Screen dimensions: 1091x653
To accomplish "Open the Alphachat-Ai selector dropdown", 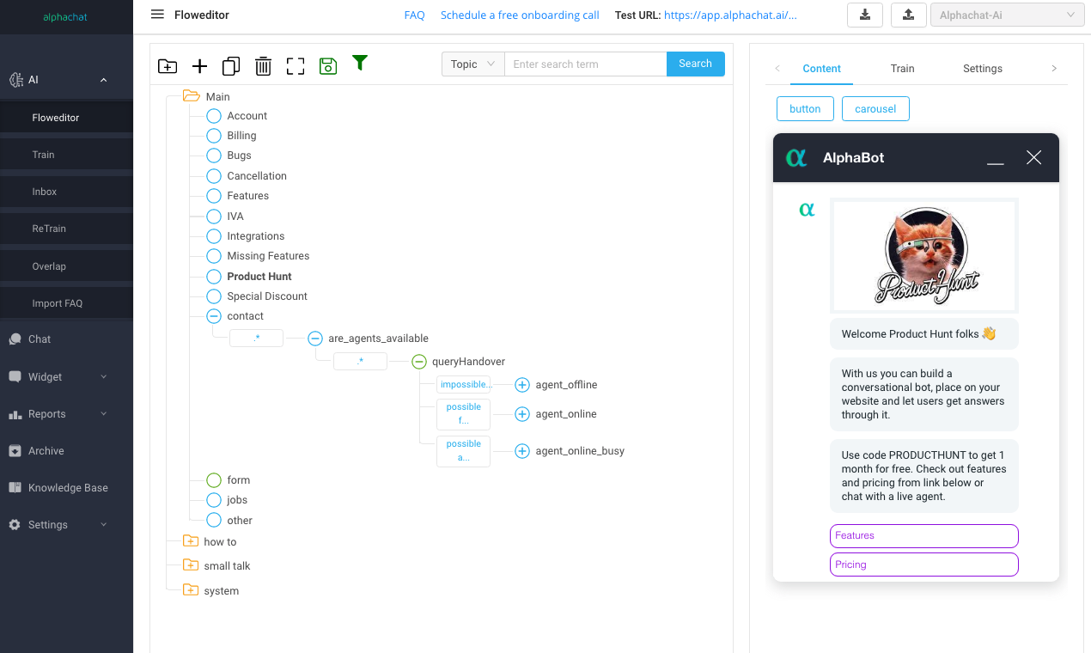I will (1007, 15).
